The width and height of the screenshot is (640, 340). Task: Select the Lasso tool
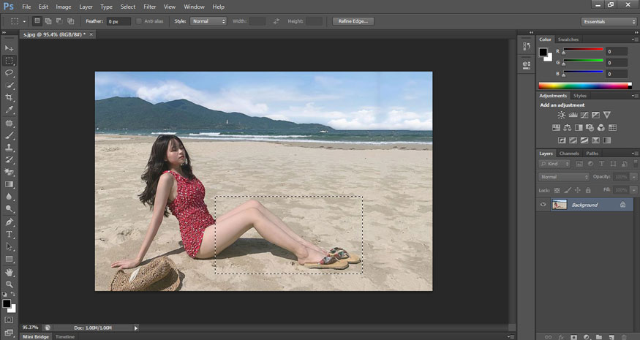[x=10, y=73]
